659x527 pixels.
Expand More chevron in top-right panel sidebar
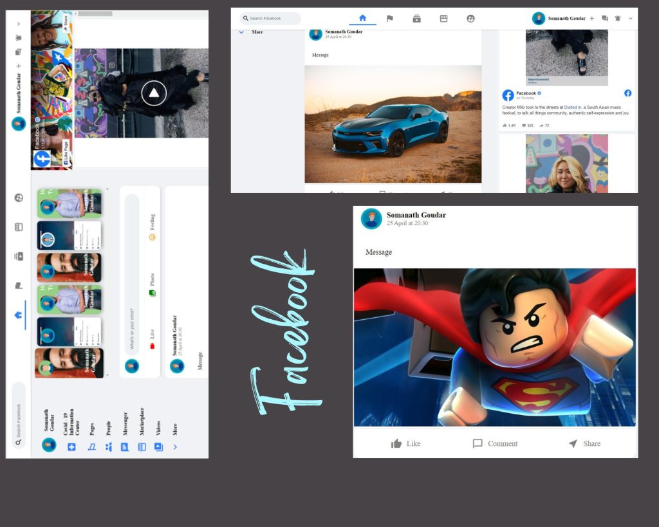coord(241,32)
